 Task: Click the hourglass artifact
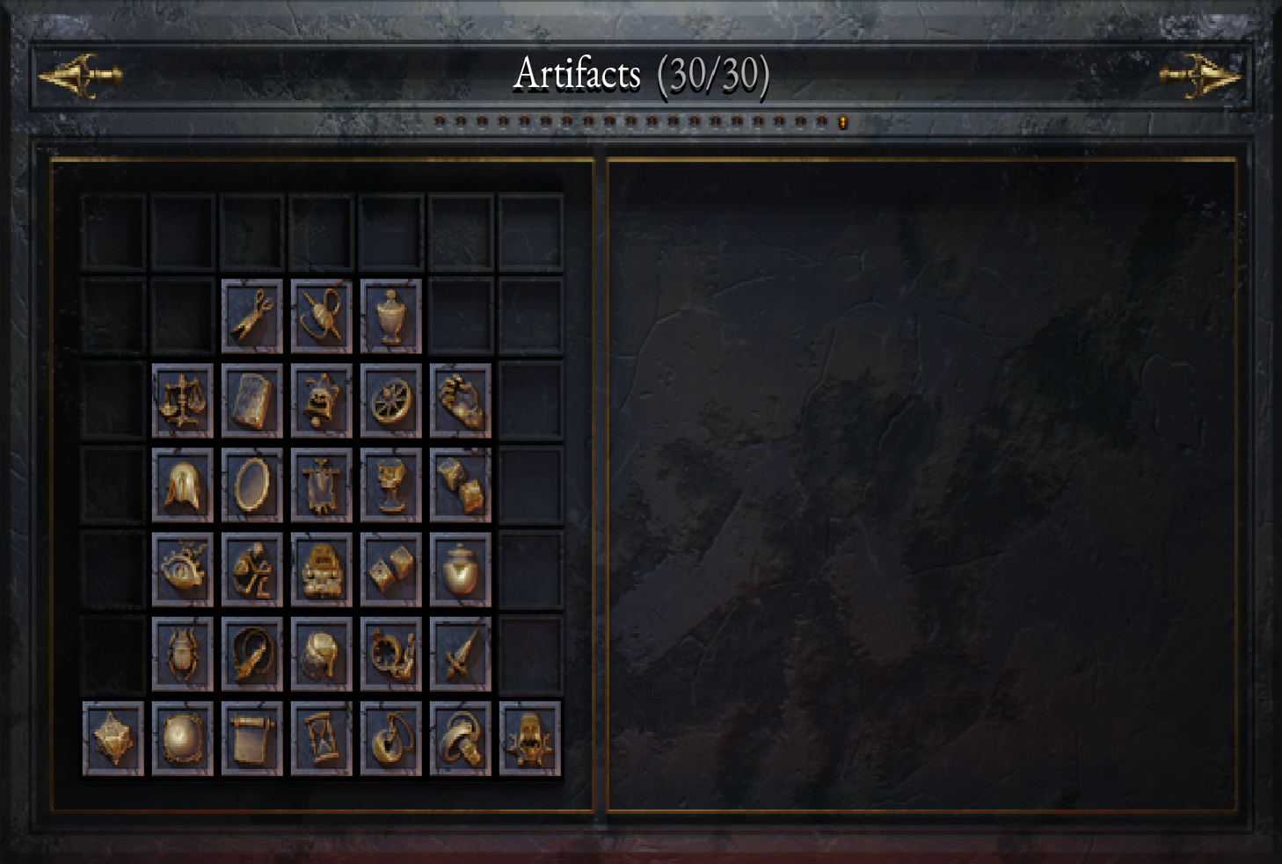322,738
